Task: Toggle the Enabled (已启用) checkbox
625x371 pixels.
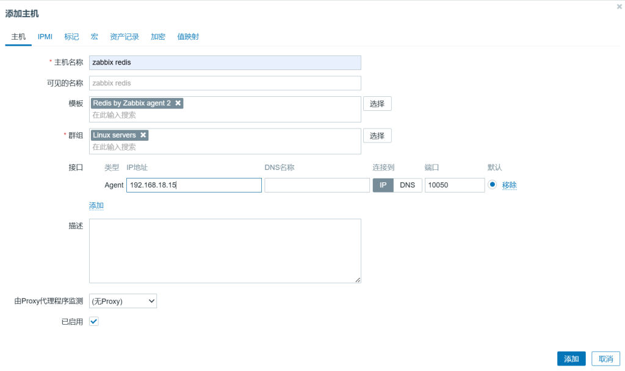Action: 93,321
